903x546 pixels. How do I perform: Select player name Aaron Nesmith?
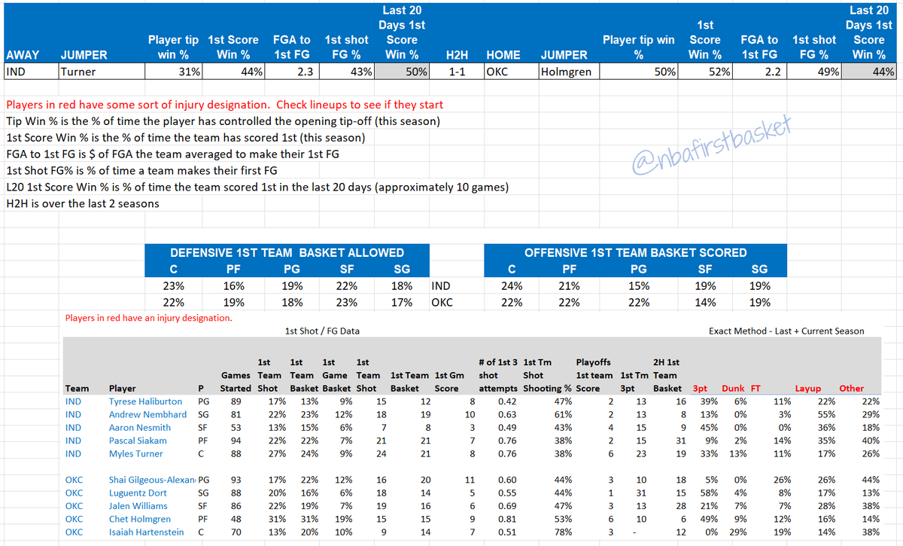coord(138,428)
